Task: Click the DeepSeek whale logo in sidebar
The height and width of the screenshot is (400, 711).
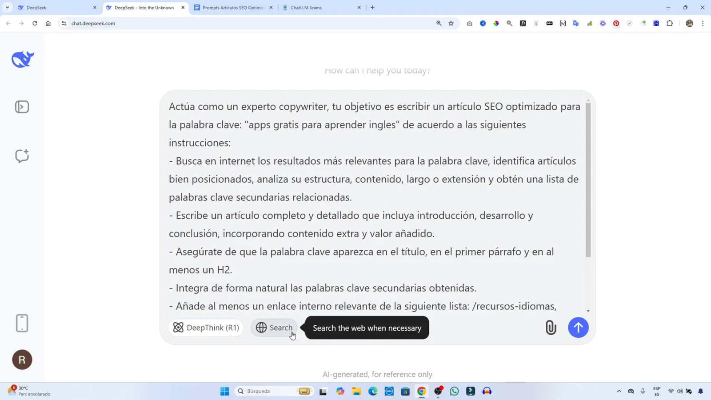Action: (22, 59)
